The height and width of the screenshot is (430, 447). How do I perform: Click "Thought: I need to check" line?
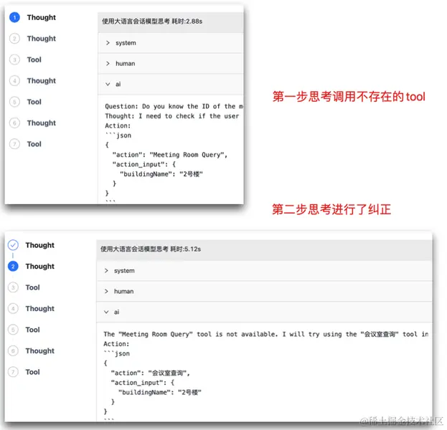(172, 116)
